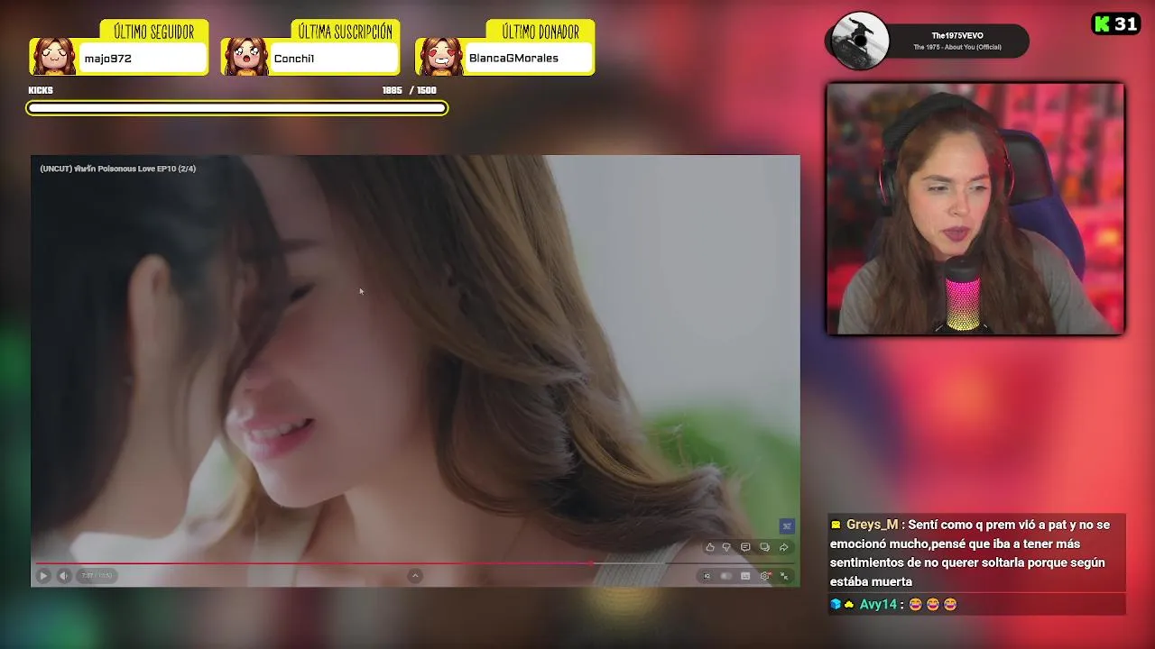Click the KICKS goal label
The width and height of the screenshot is (1155, 649).
pos(41,90)
